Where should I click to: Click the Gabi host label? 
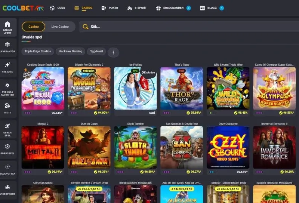tap(152, 113)
